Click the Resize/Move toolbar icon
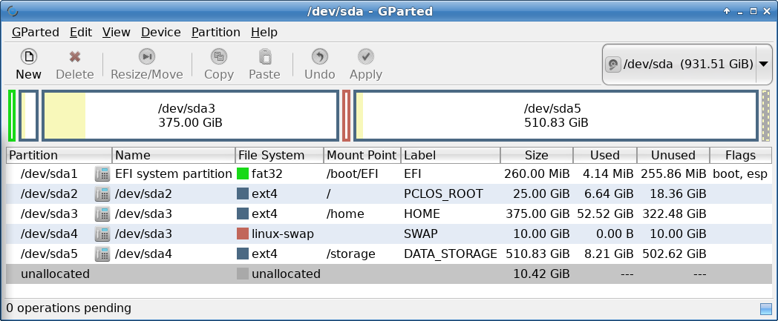Viewport: 778px width, 321px height. (147, 56)
